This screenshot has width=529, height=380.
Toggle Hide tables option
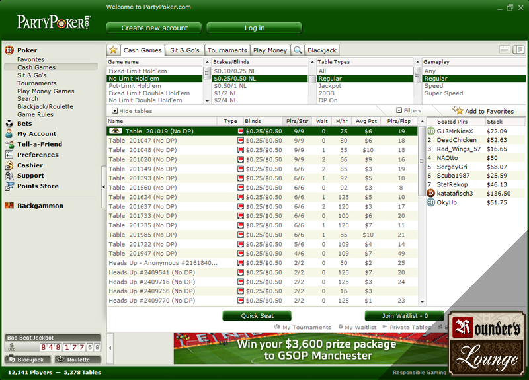[132, 111]
